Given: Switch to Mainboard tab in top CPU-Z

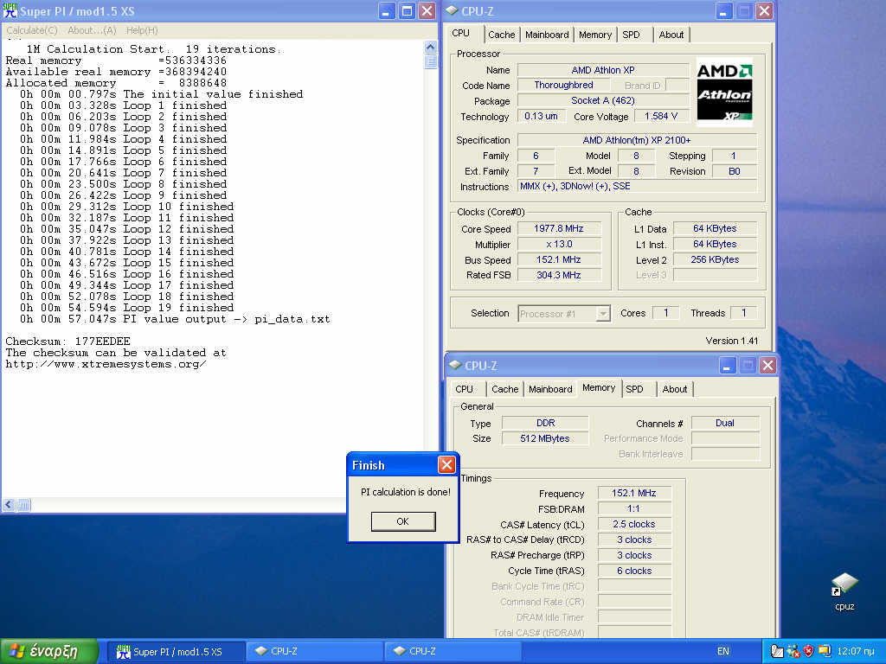Looking at the screenshot, I should click(547, 35).
